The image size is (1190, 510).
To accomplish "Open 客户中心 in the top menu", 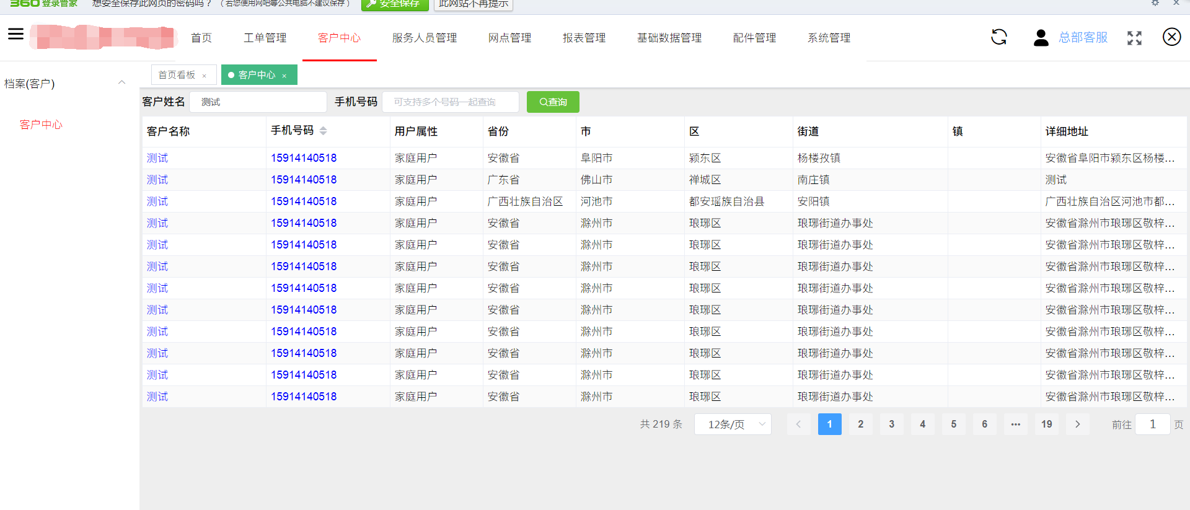I will pyautogui.click(x=339, y=38).
